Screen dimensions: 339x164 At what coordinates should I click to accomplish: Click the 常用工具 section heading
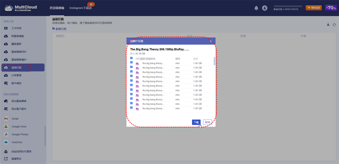(x=8, y=21)
